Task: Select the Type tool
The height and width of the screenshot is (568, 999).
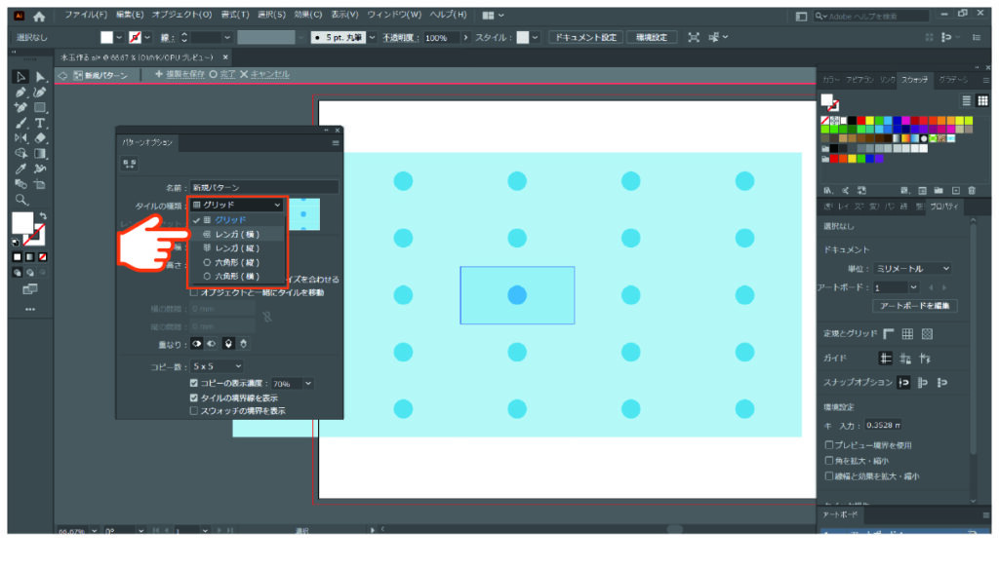Action: (x=40, y=123)
